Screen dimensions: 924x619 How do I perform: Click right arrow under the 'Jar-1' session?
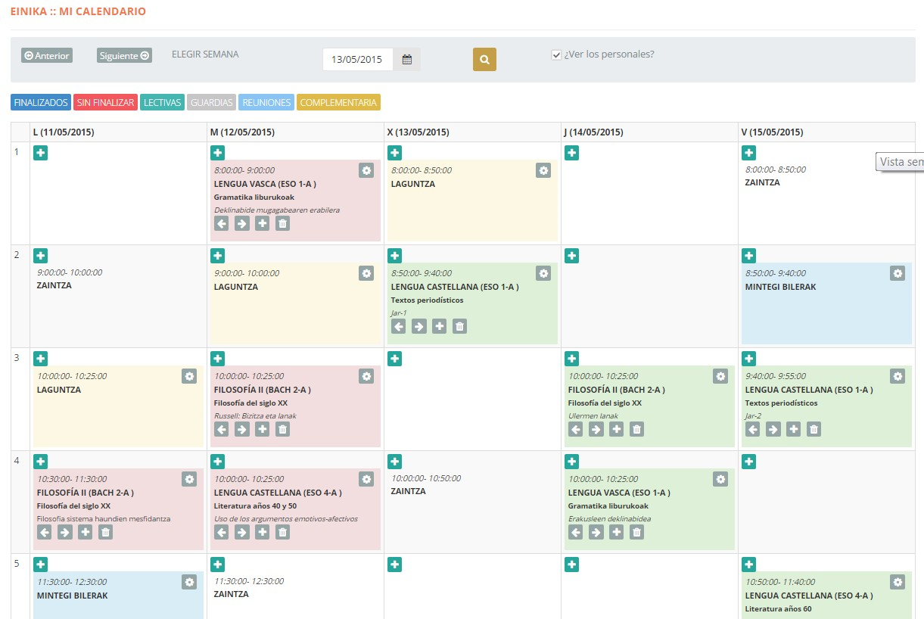pos(419,326)
